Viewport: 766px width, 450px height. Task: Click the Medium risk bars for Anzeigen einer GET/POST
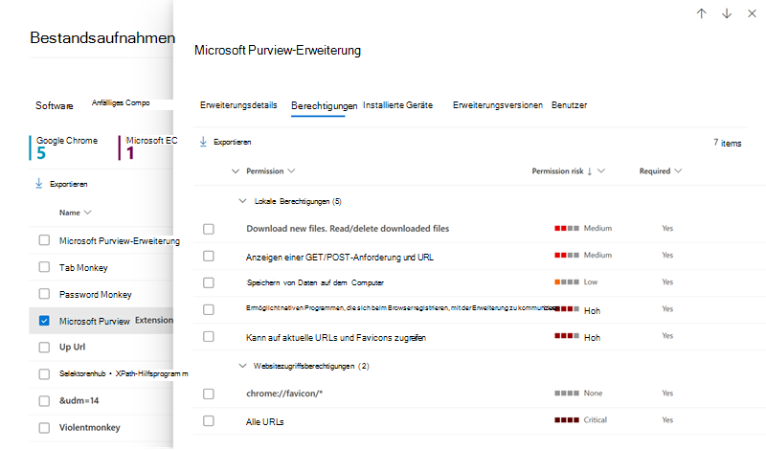[567, 255]
